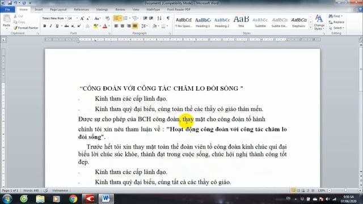Click the Font Color red A button

click(105, 26)
